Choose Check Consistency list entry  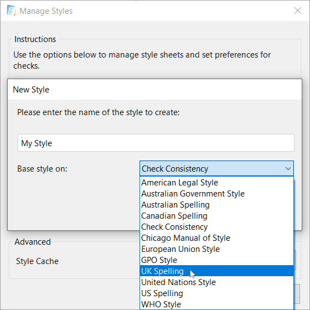(216, 227)
